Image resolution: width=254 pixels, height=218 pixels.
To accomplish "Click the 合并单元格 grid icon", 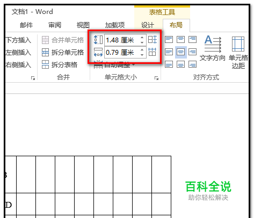I will click(x=45, y=40).
